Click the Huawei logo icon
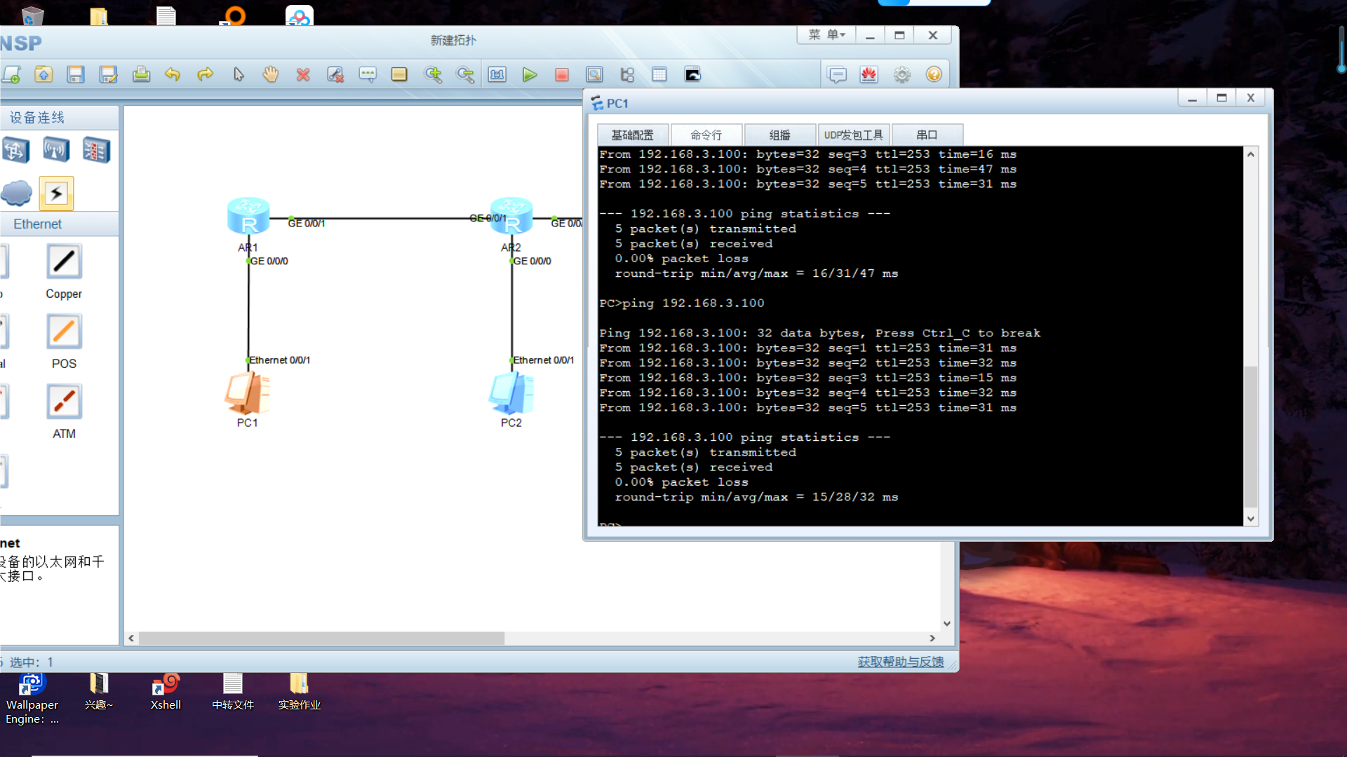 pos(869,75)
